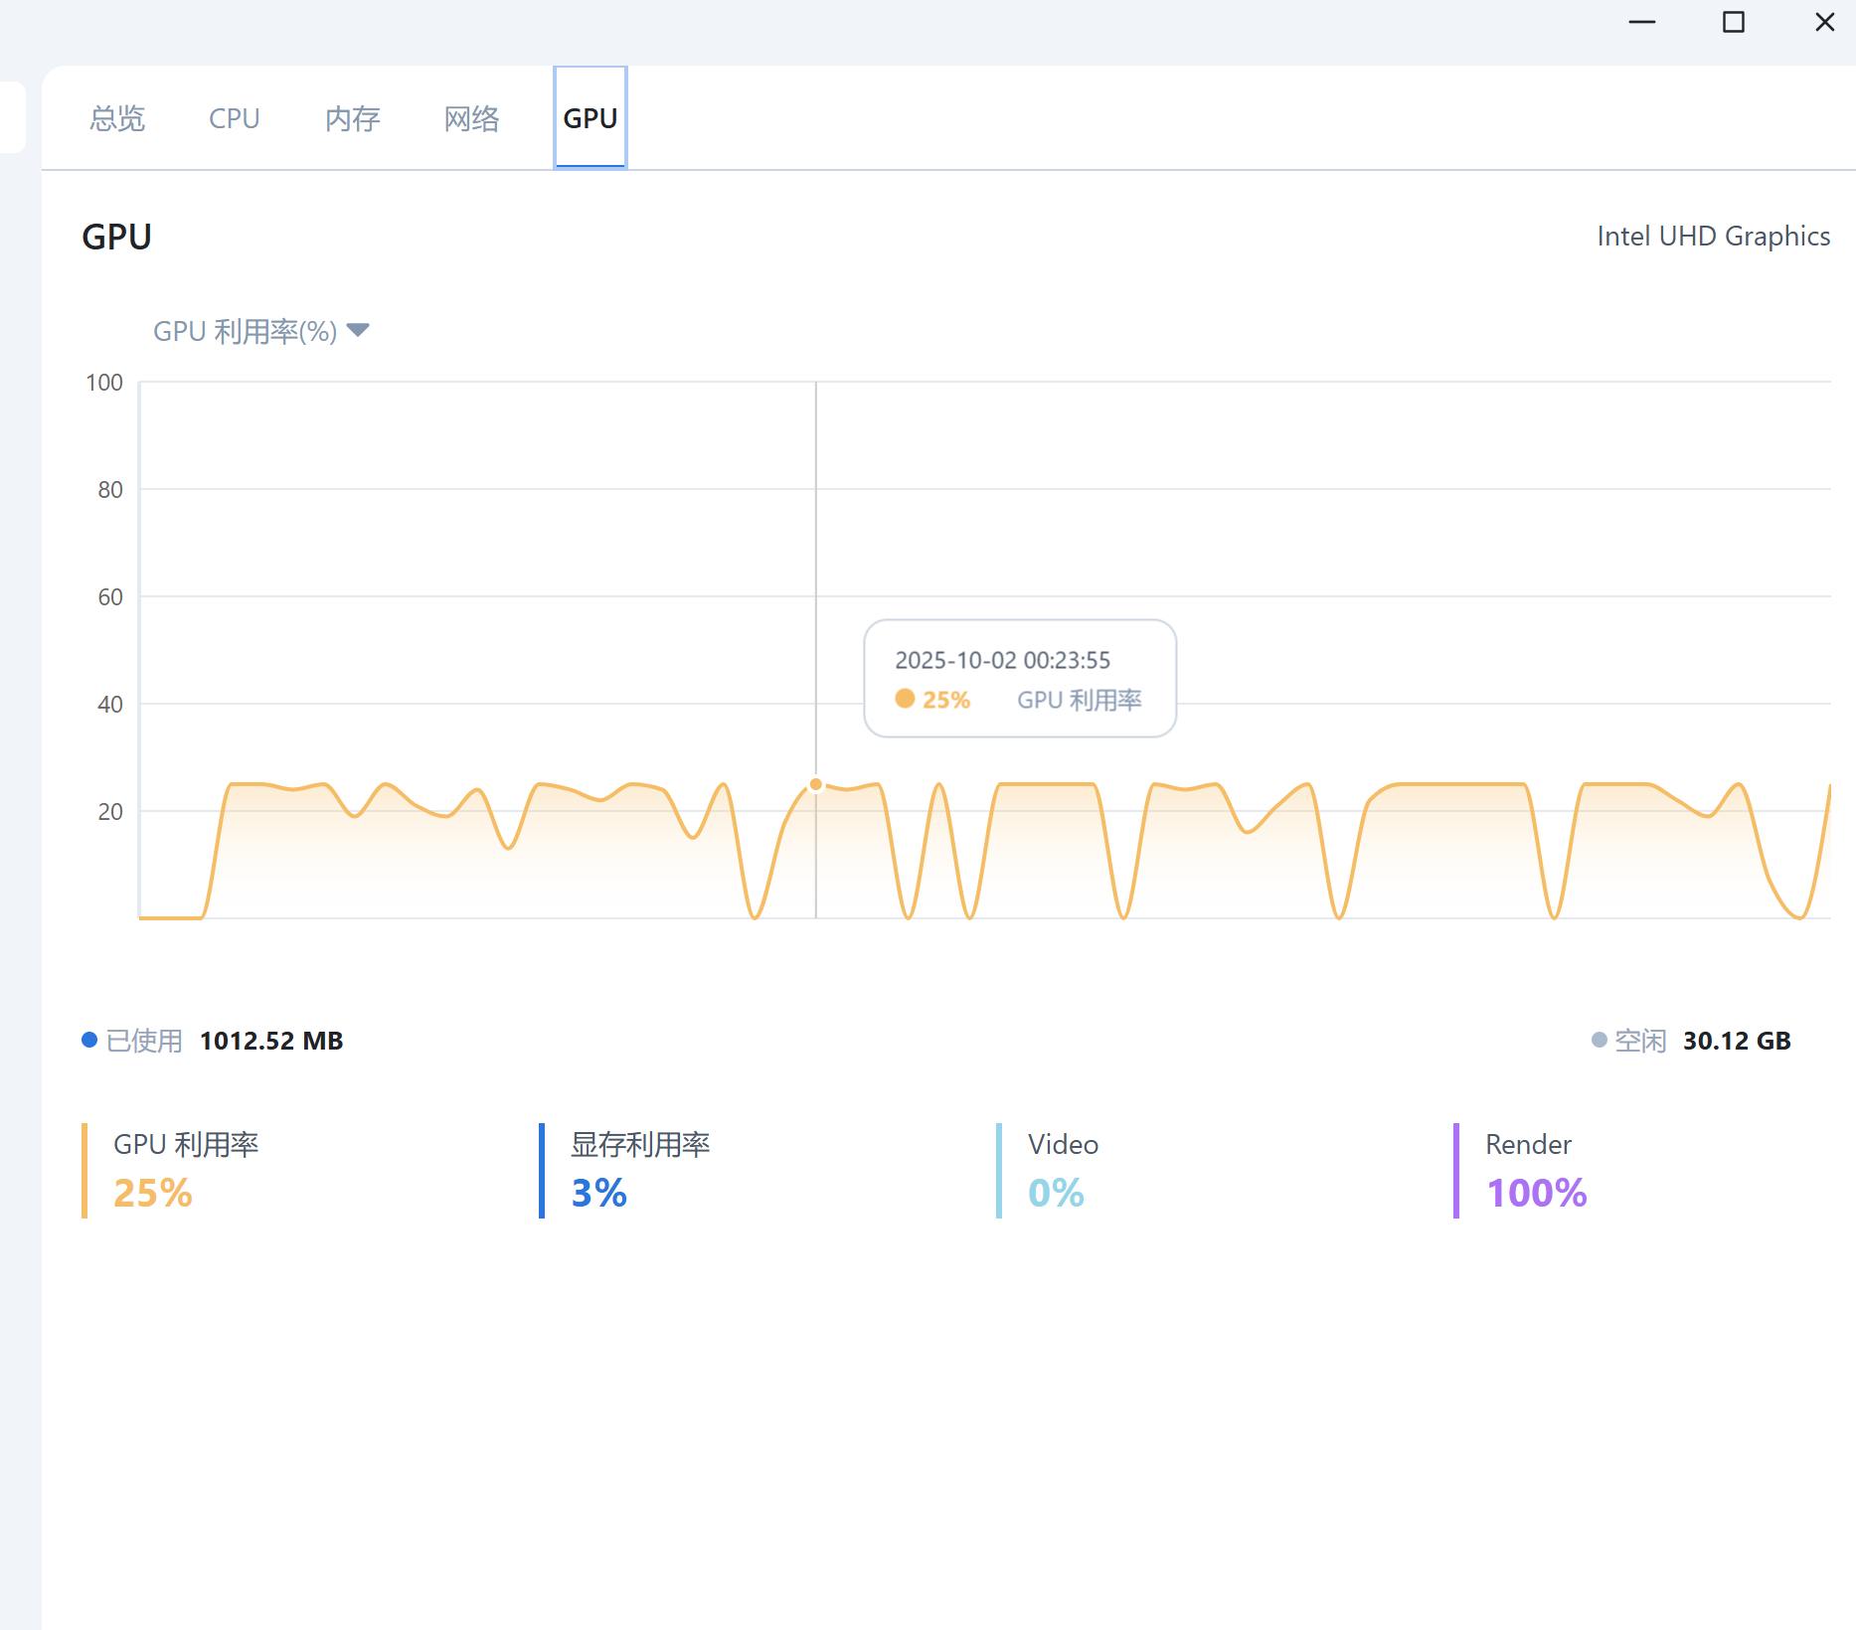Click the orange 25% tooltip dot
Viewport: 1856px width, 1630px height.
pyautogui.click(x=905, y=699)
